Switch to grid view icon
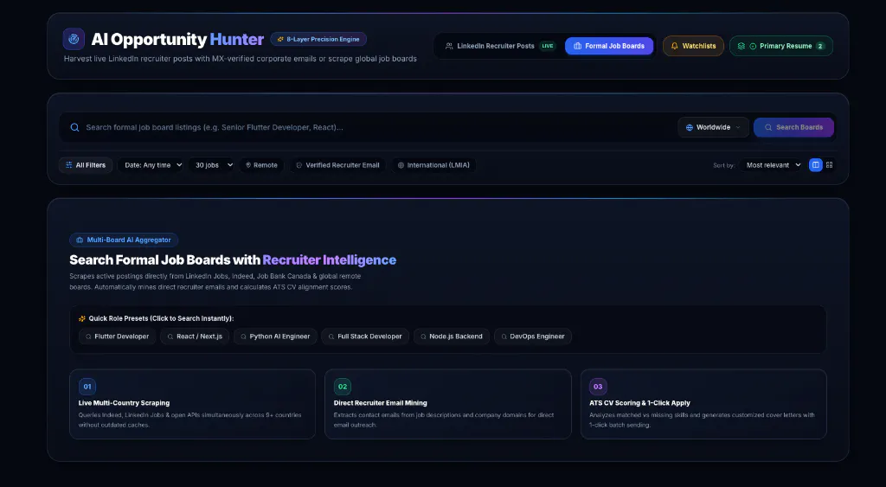The image size is (886, 487). pos(830,165)
